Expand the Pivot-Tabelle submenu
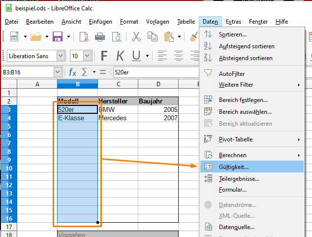Image resolution: width=312 pixels, height=237 pixels. (x=252, y=139)
